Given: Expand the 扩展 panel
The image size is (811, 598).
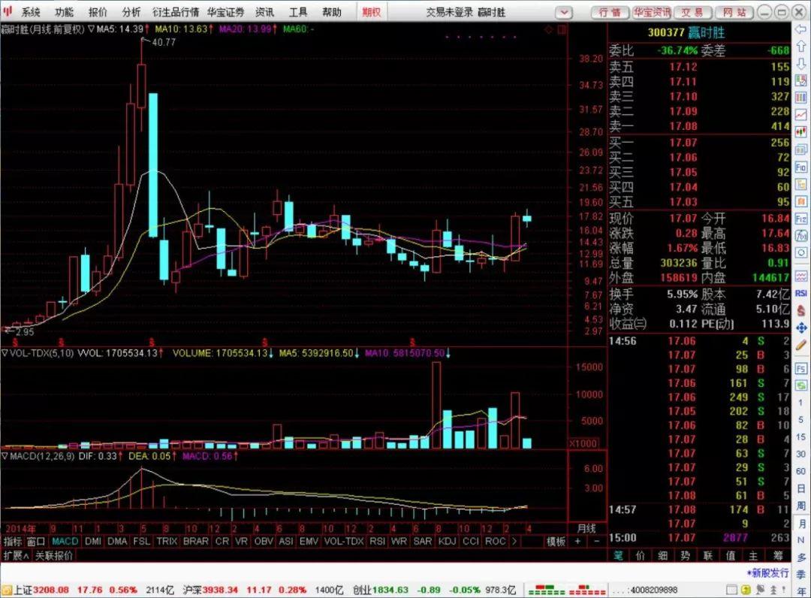Looking at the screenshot, I should 16,556.
